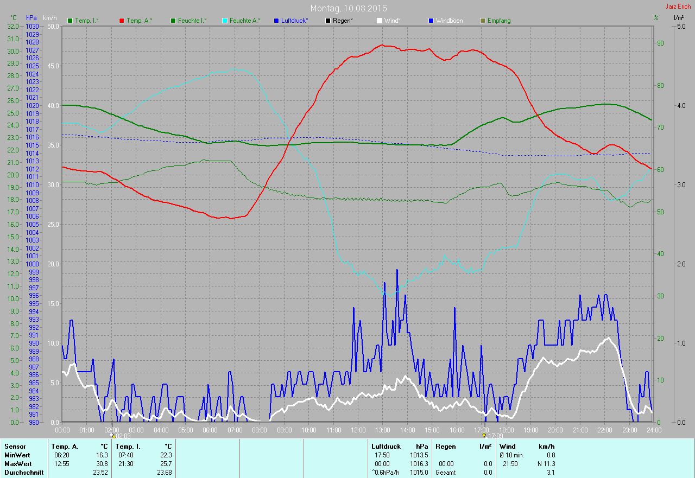
Task: Click the hPa axis unit label
Action: 32,18
